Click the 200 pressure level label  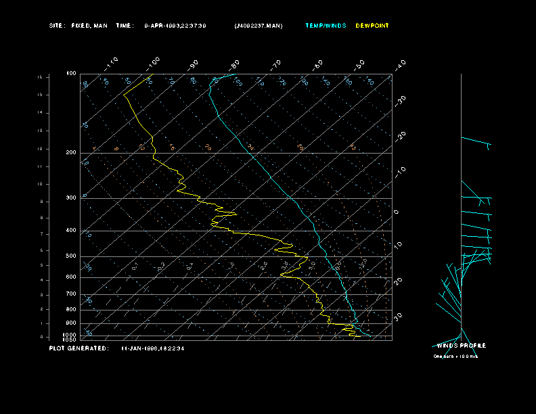tap(71, 152)
